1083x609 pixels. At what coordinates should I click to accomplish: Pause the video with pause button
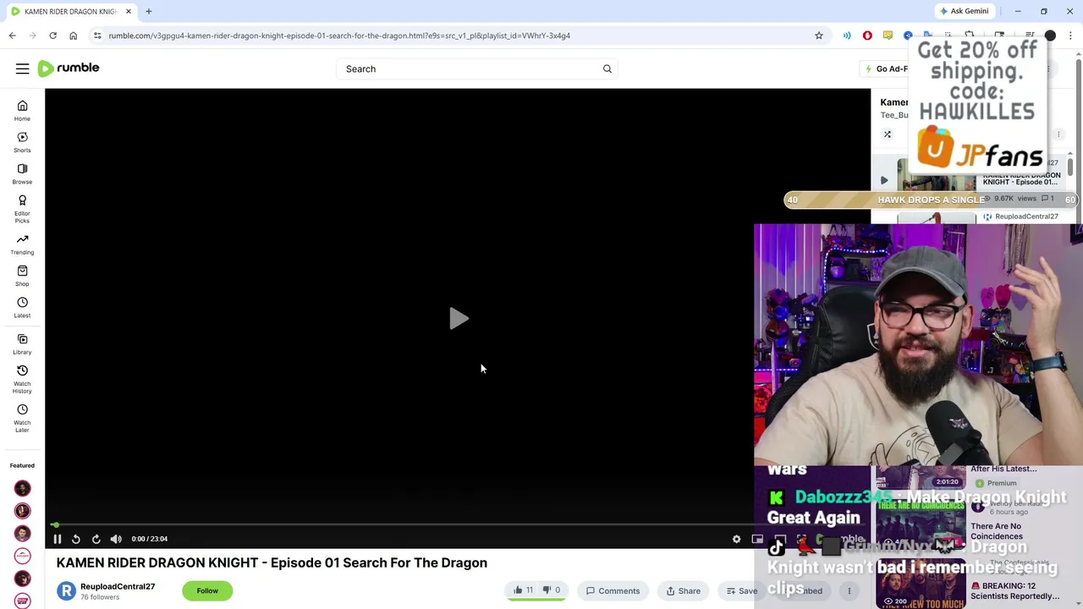click(x=58, y=539)
